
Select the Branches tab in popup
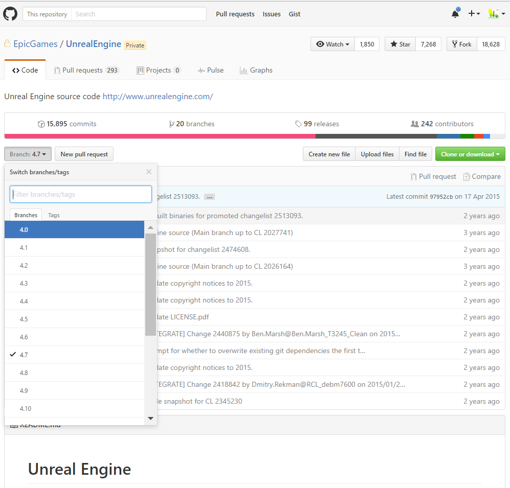click(x=26, y=215)
